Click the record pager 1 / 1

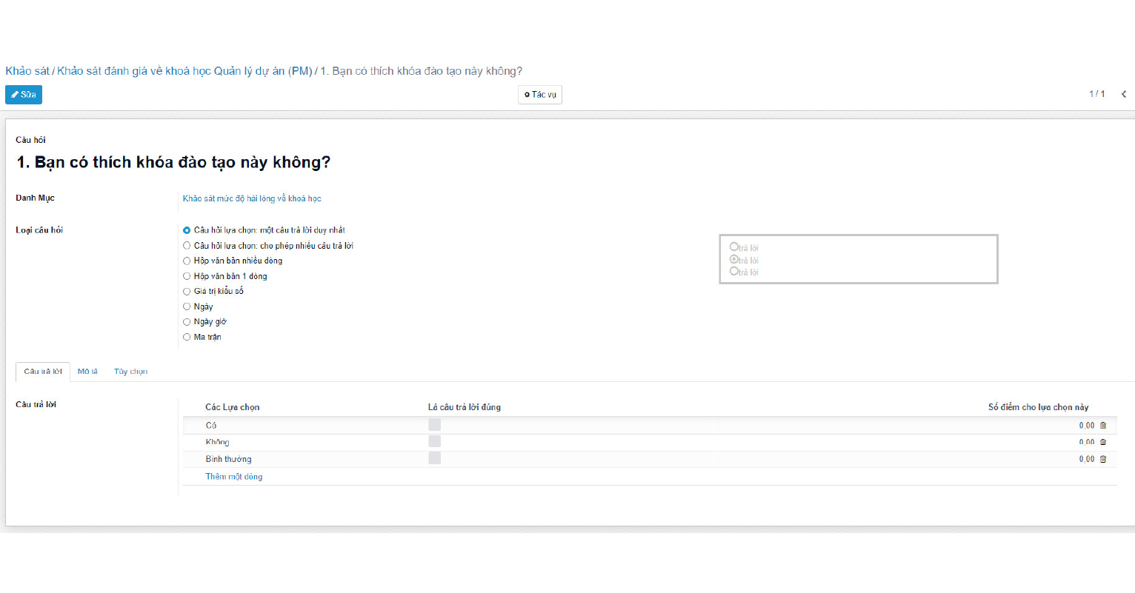1096,94
